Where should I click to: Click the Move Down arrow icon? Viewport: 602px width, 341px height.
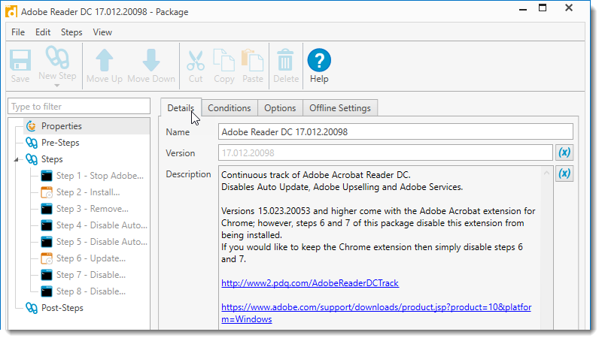pos(150,62)
